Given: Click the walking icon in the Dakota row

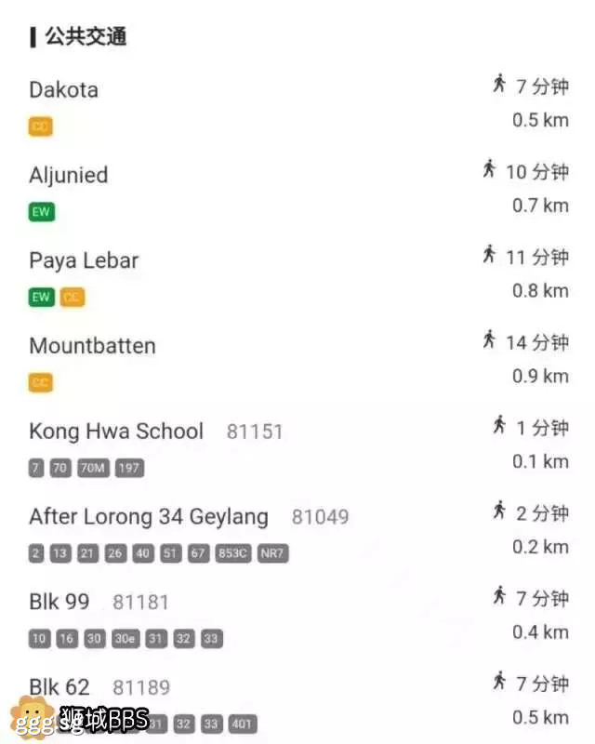Looking at the screenshot, I should (499, 85).
